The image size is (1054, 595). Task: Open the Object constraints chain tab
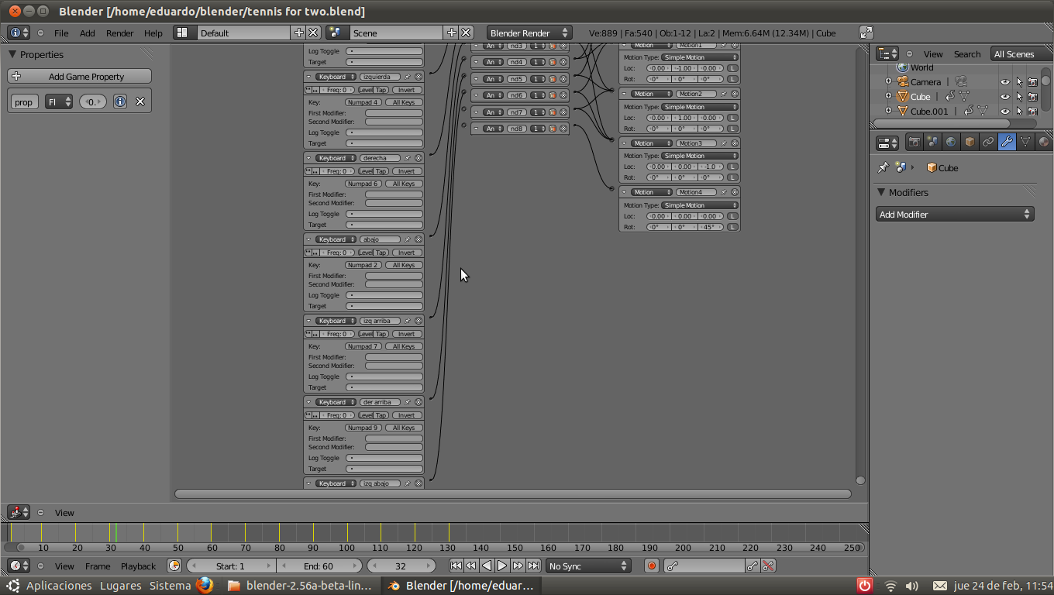click(988, 142)
